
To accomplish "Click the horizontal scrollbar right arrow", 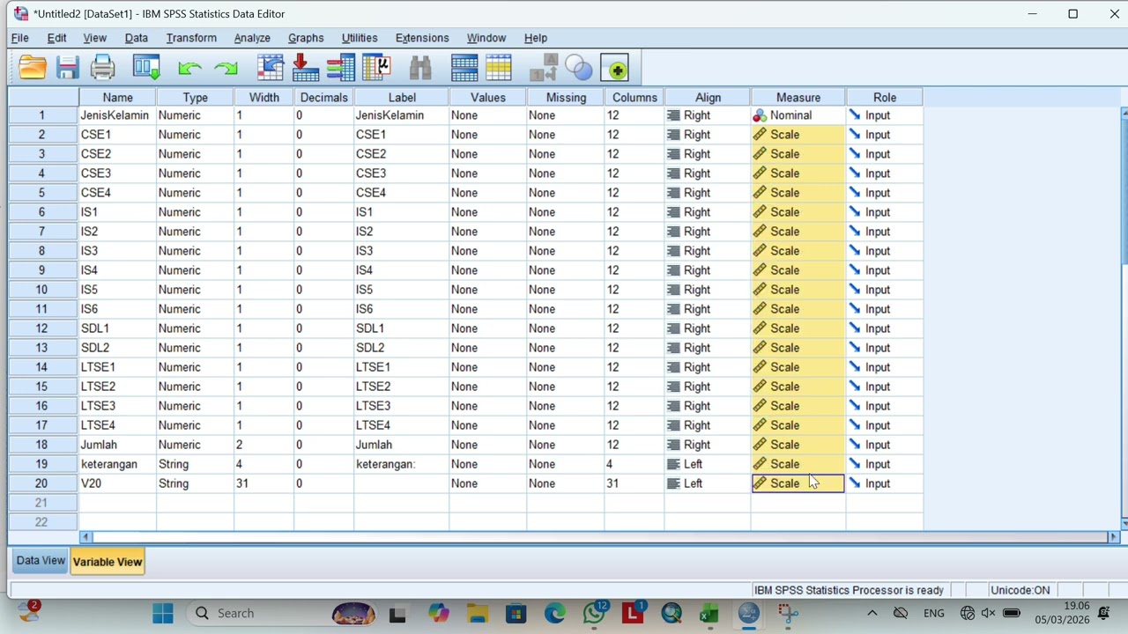I will coord(1112,537).
